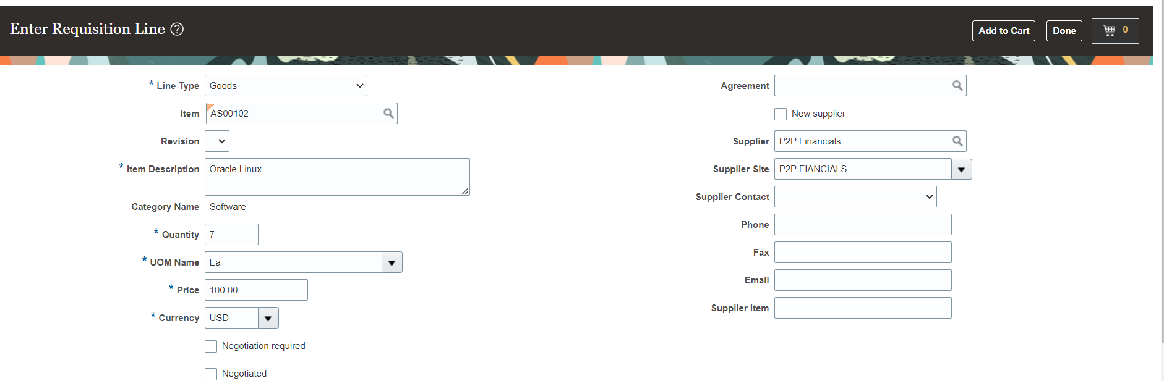The image size is (1164, 381).
Task: Click the Price field showing 100.00
Action: pos(256,290)
